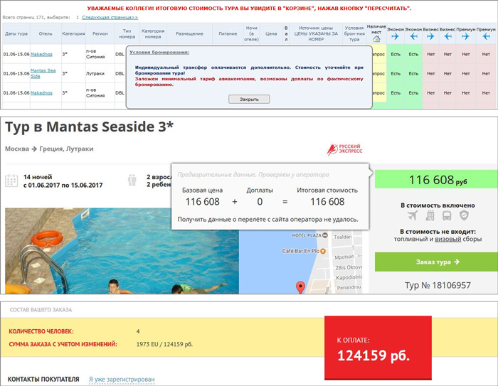
Task: Click the Цена column header
Action: point(271,33)
